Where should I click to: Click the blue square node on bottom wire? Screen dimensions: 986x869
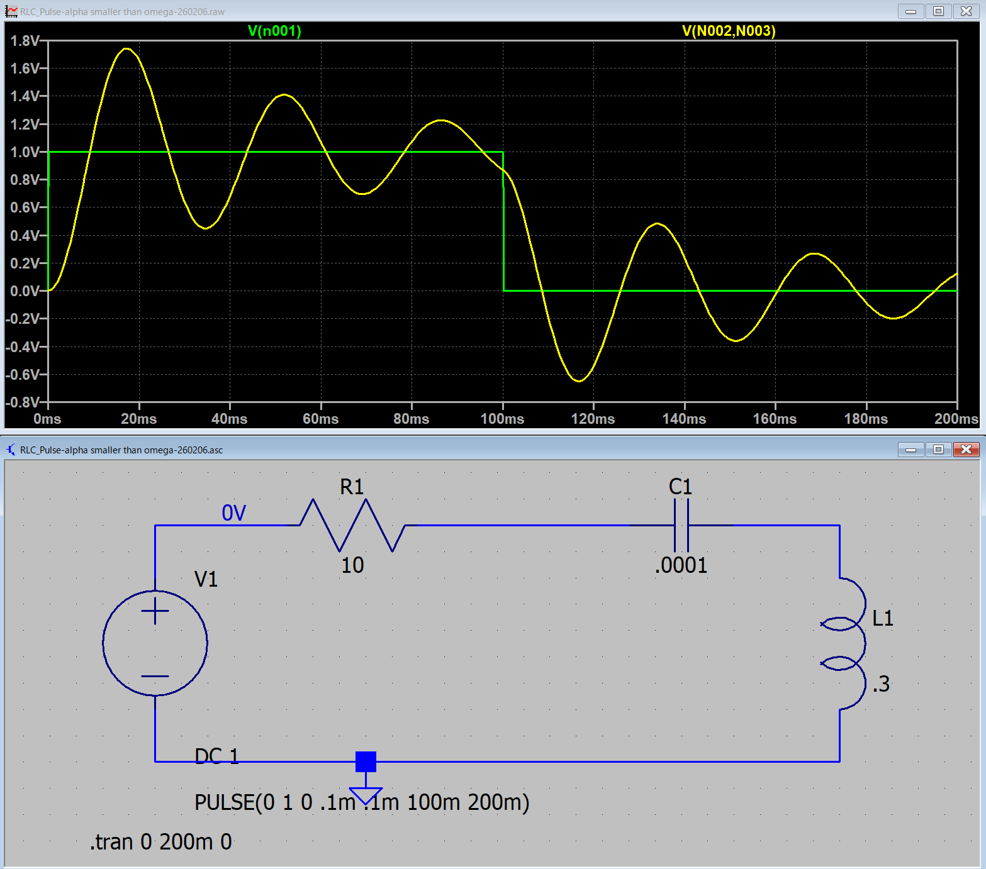point(366,761)
